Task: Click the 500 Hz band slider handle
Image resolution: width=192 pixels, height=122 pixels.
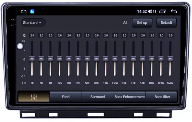Action: [87, 59]
